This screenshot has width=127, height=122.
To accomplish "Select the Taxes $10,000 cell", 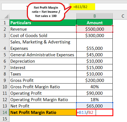I will 95,74.
